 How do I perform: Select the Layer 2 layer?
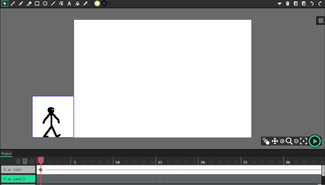[x=18, y=179]
